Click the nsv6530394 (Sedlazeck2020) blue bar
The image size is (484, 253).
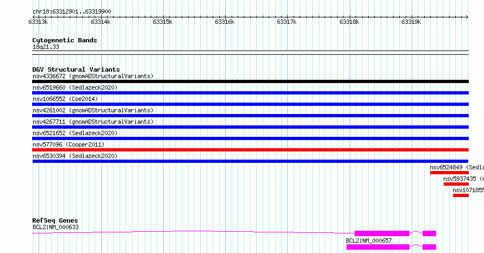(x=250, y=161)
